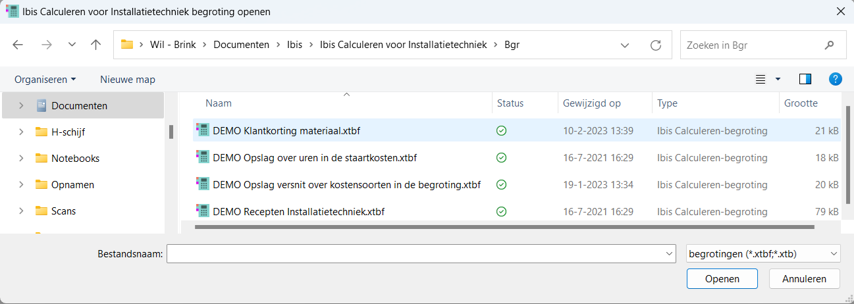Change the view layout icon
The image size is (854, 304).
tap(761, 79)
